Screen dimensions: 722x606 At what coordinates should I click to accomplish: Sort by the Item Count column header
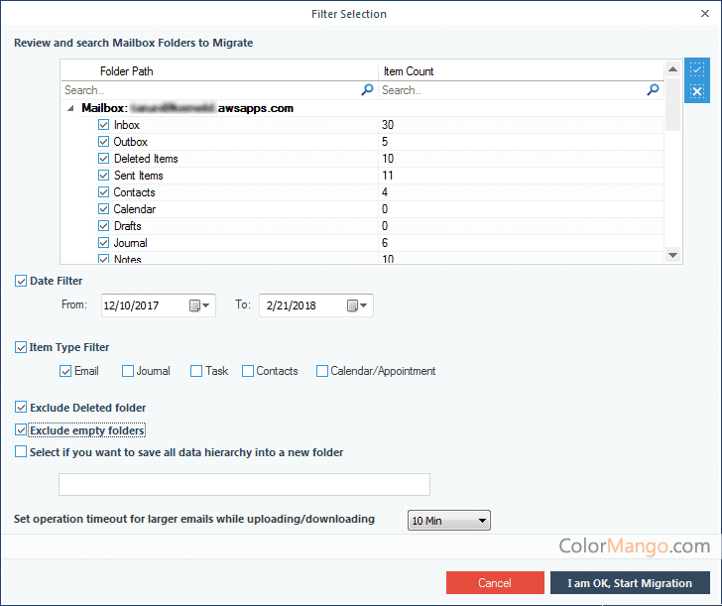[x=521, y=71]
